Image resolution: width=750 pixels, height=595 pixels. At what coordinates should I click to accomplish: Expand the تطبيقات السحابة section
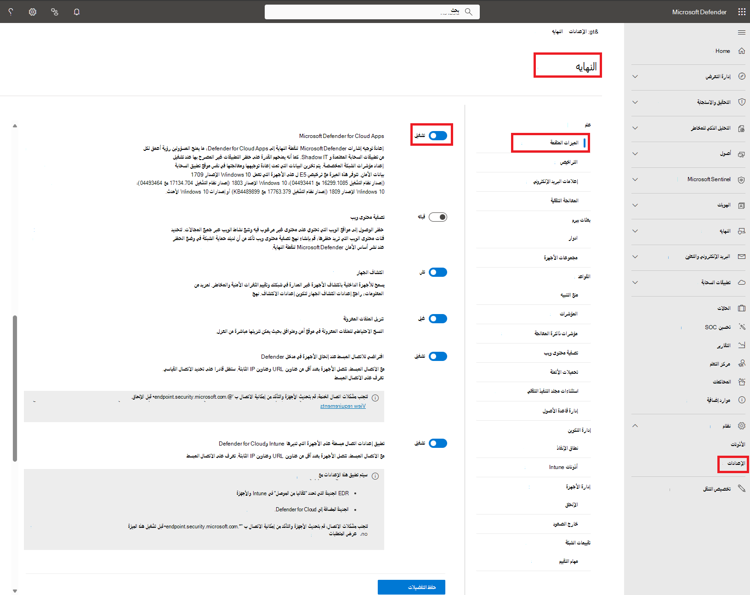click(635, 282)
